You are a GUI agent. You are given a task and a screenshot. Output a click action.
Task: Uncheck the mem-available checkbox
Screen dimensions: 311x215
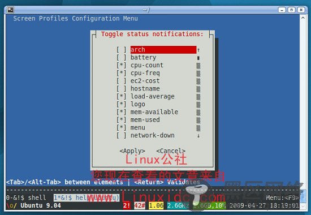coord(121,112)
